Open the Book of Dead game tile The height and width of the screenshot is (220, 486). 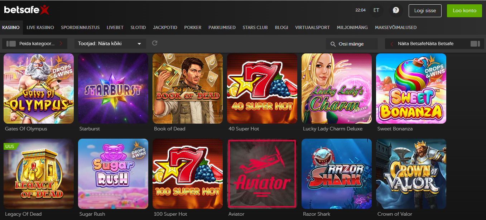click(x=188, y=89)
